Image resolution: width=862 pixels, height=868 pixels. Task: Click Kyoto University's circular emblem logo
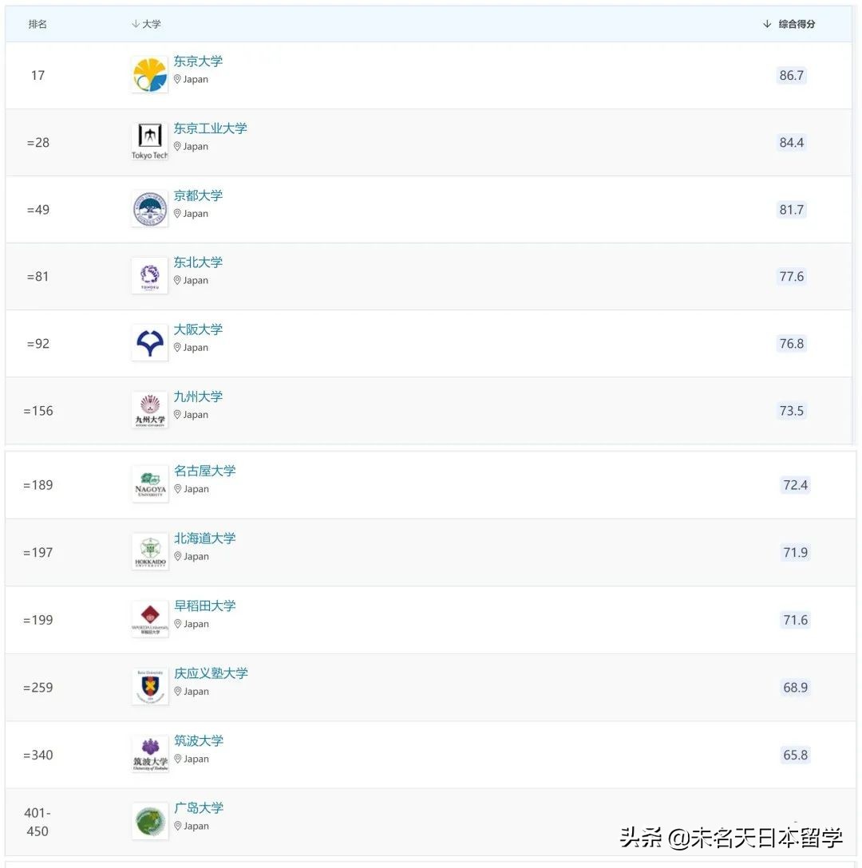click(x=149, y=208)
